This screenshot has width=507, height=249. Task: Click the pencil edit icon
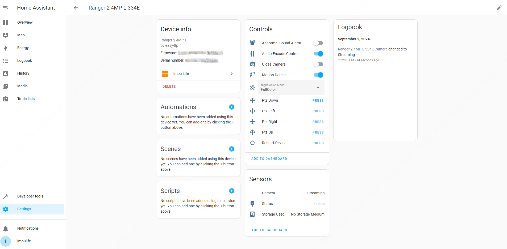click(499, 8)
